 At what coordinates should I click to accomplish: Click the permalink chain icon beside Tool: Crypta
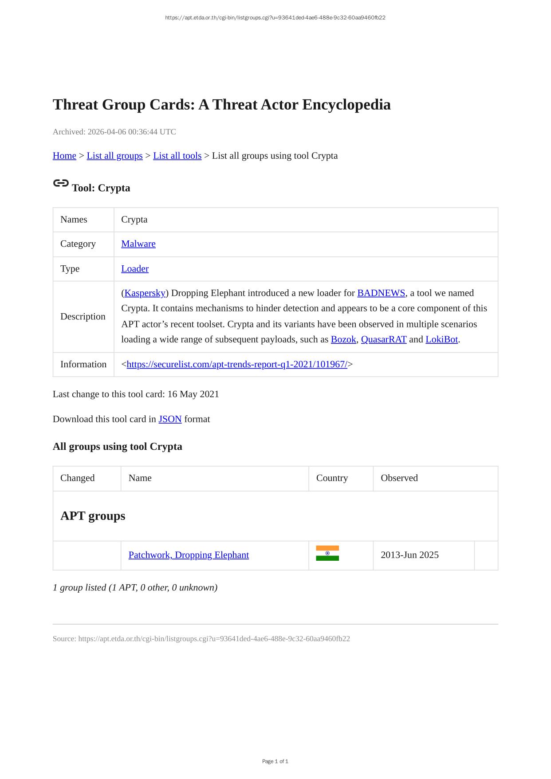61,183
